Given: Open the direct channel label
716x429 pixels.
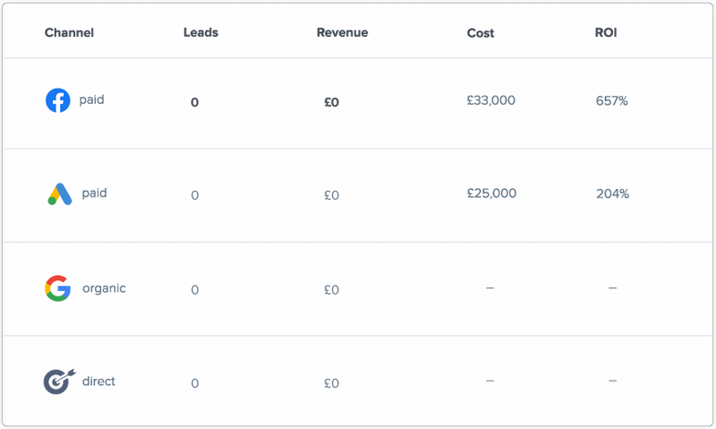Looking at the screenshot, I should pyautogui.click(x=98, y=382).
